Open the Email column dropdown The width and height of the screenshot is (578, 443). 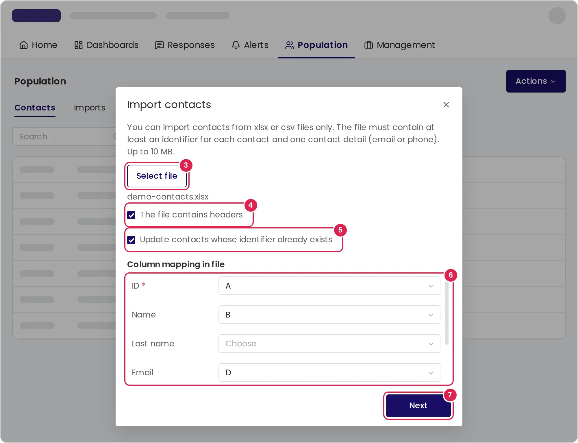(329, 372)
